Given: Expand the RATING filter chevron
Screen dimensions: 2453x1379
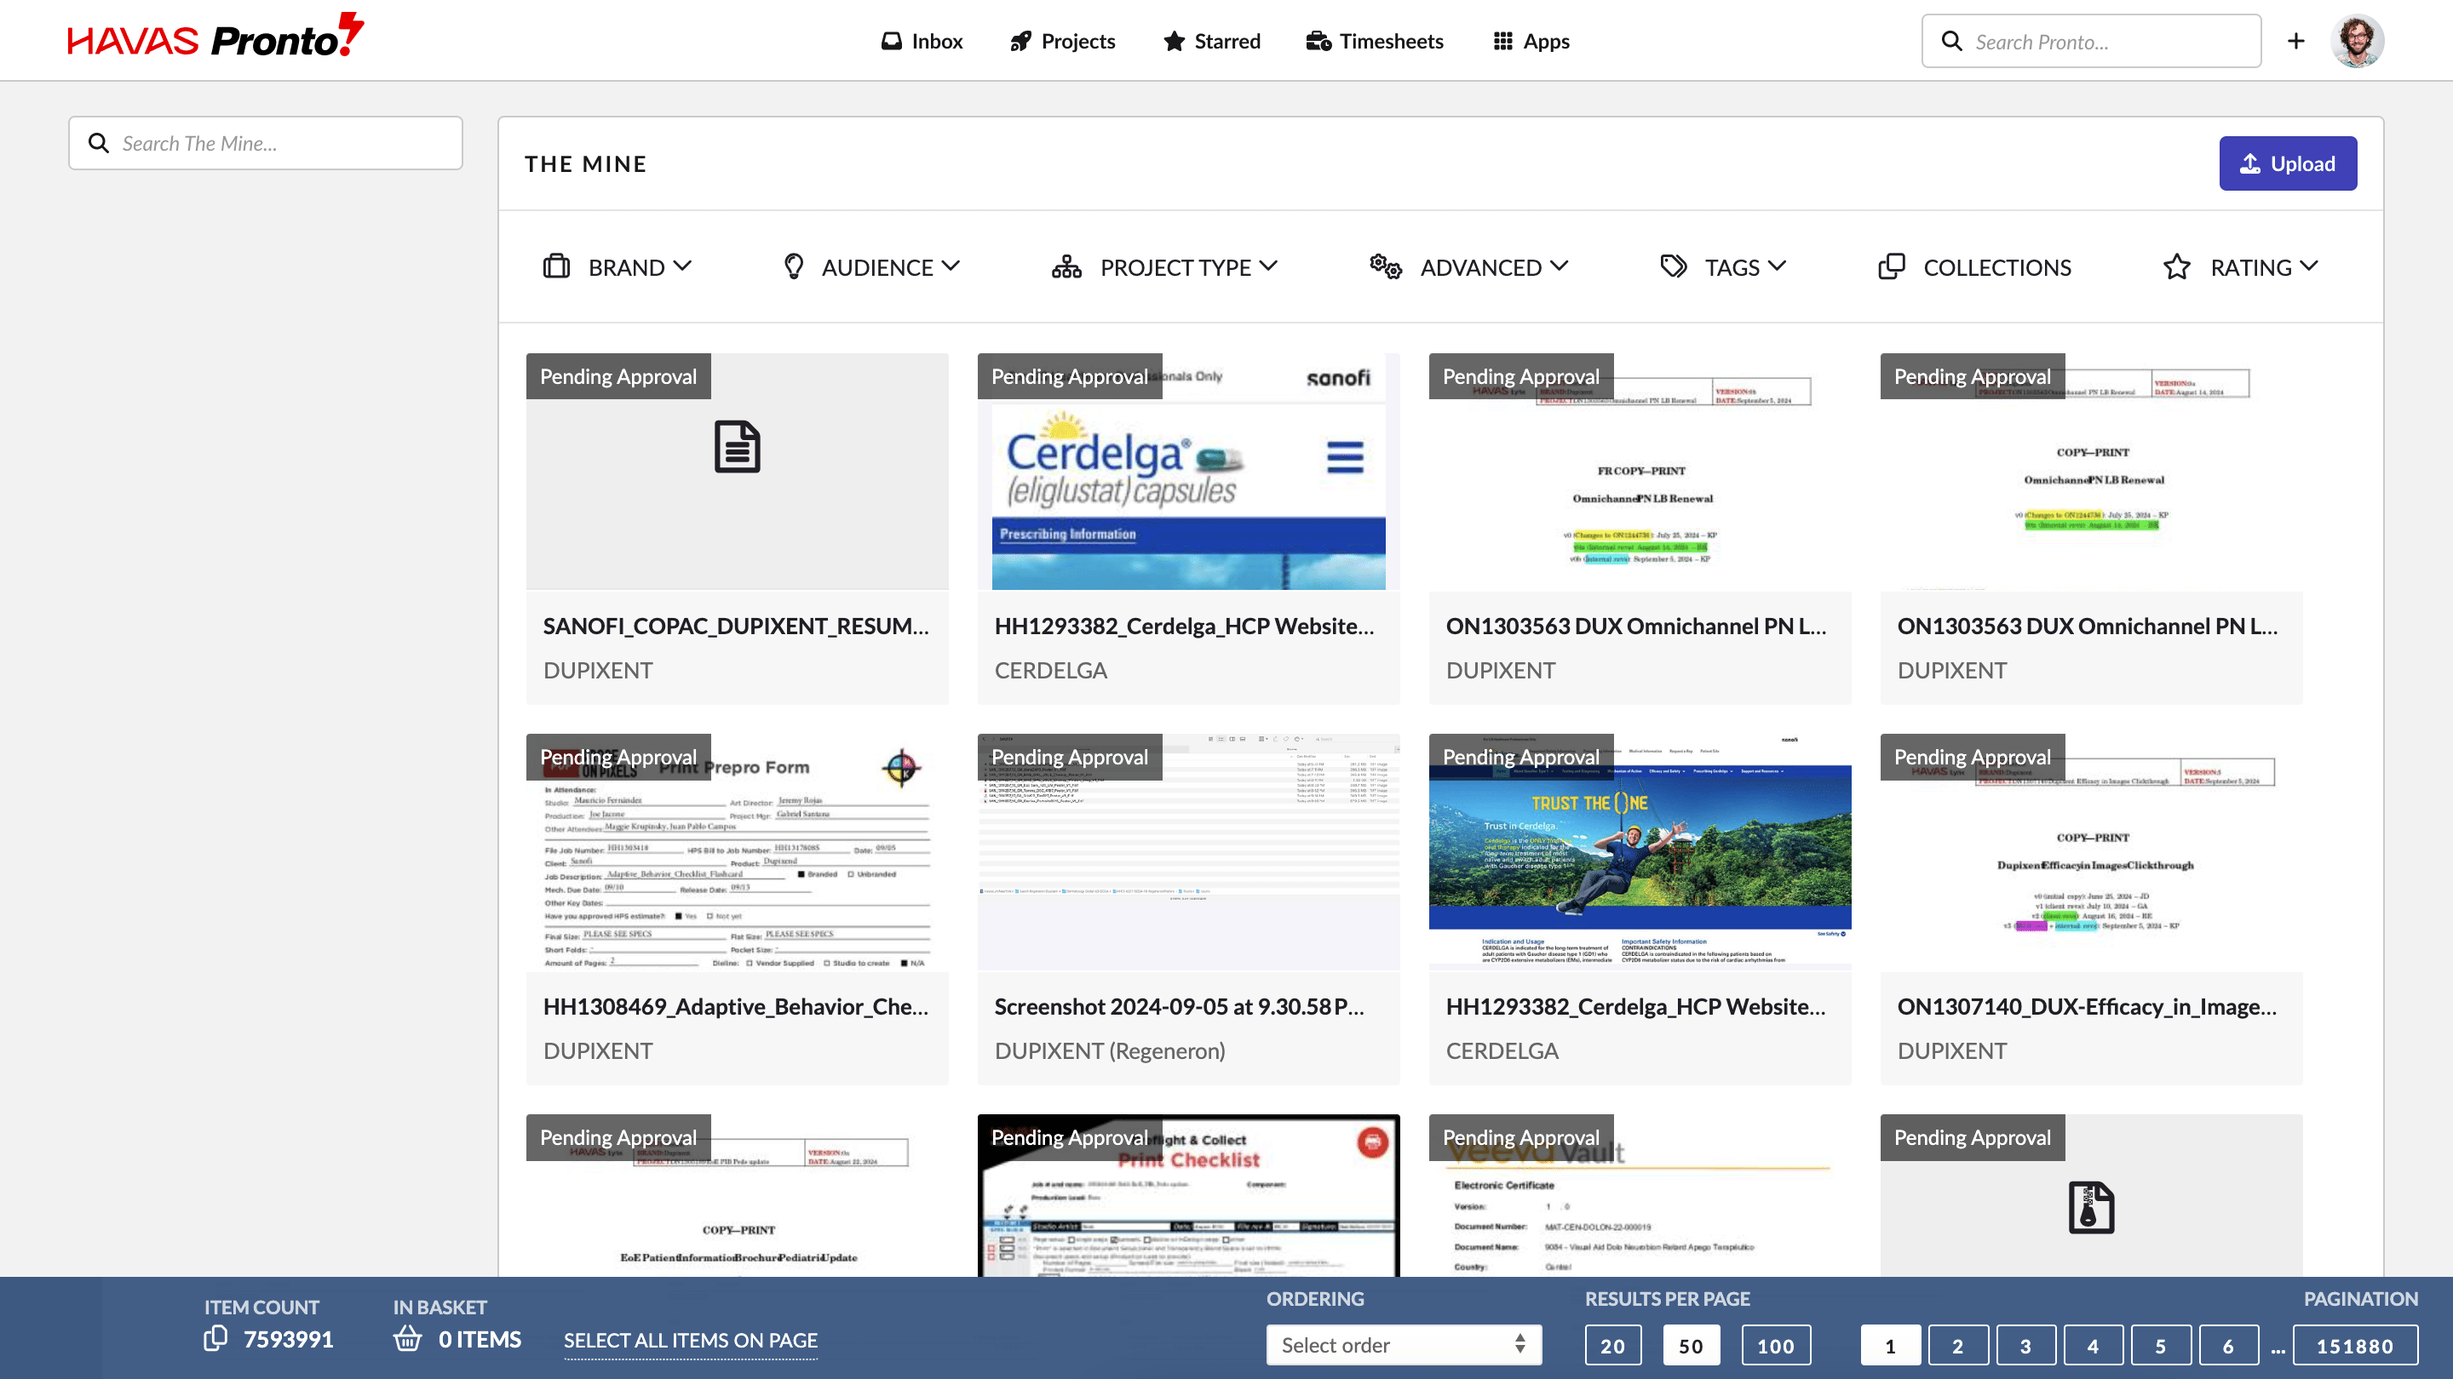Looking at the screenshot, I should [x=2309, y=266].
